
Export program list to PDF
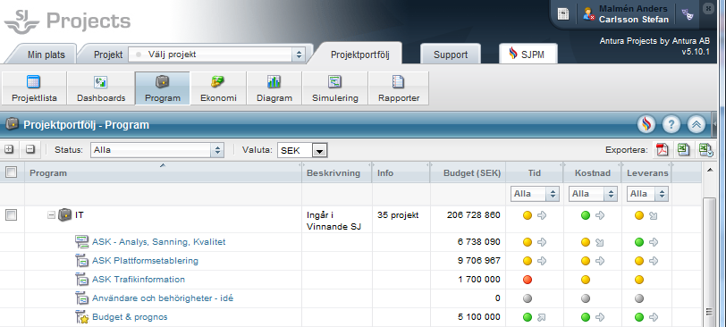pyautogui.click(x=663, y=149)
